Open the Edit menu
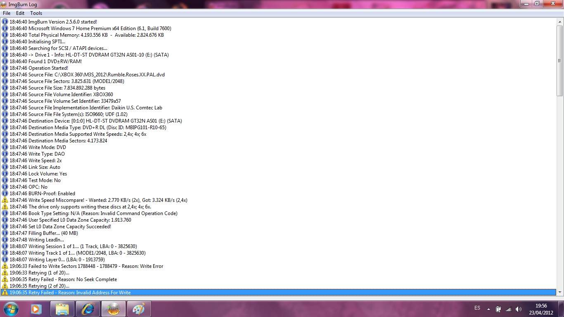The height and width of the screenshot is (317, 564). pyautogui.click(x=20, y=13)
